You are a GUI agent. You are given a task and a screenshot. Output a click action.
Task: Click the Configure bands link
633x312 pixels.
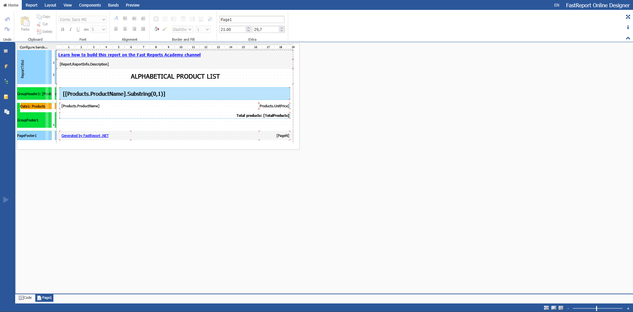tap(33, 47)
